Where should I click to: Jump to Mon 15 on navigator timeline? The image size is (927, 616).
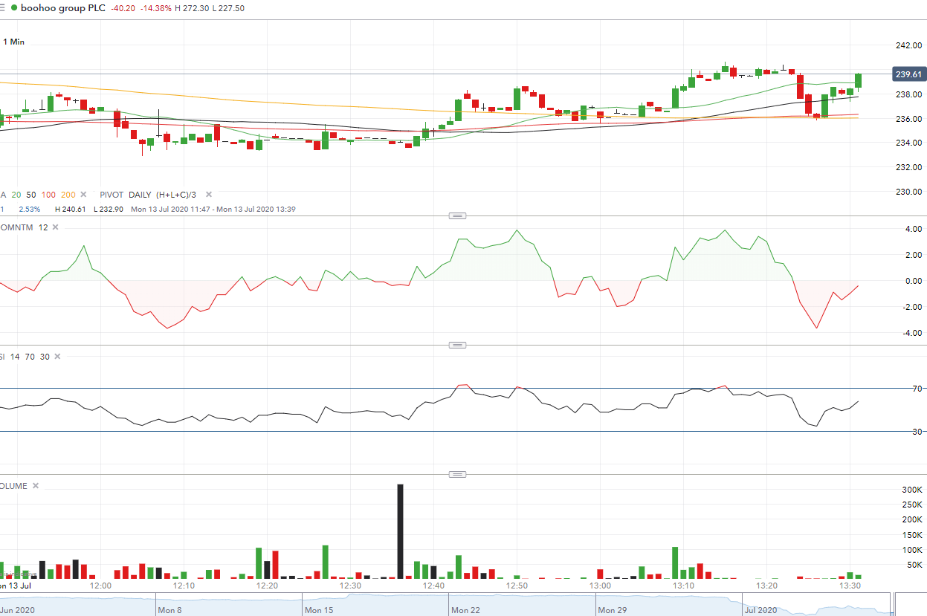(x=318, y=610)
